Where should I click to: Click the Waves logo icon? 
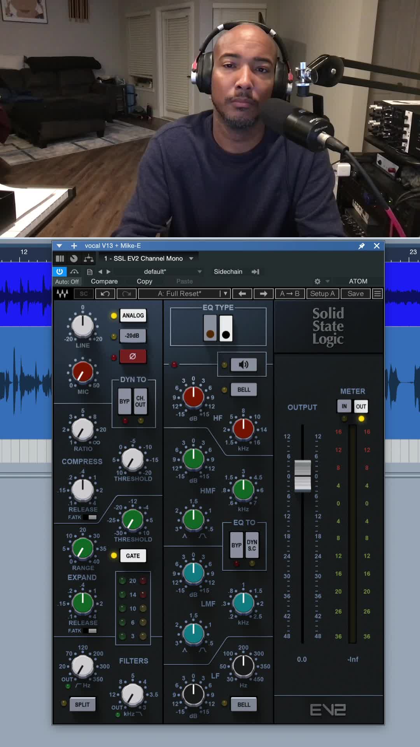[62, 294]
